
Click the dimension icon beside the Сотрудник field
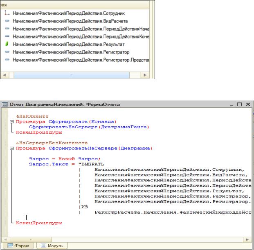pyautogui.click(x=7, y=13)
